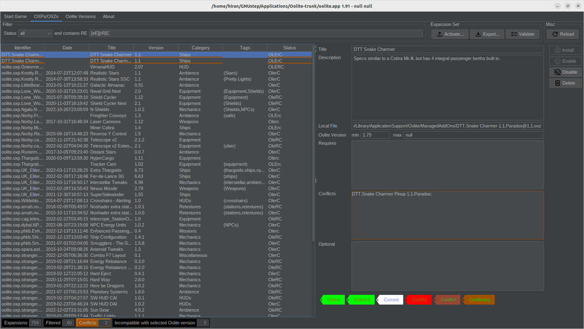584x329 pixels.
Task: Click the regex filter input field
Action: (x=256, y=33)
